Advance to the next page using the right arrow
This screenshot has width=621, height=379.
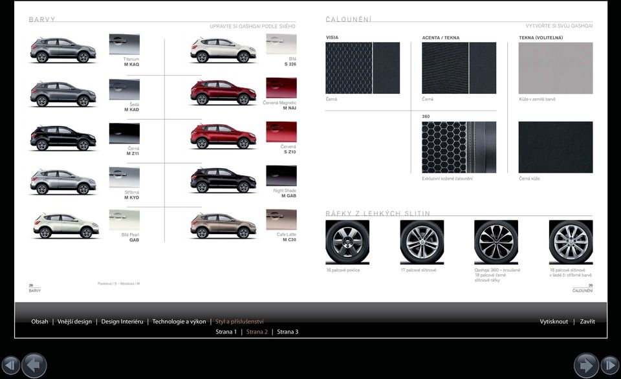tap(586, 365)
